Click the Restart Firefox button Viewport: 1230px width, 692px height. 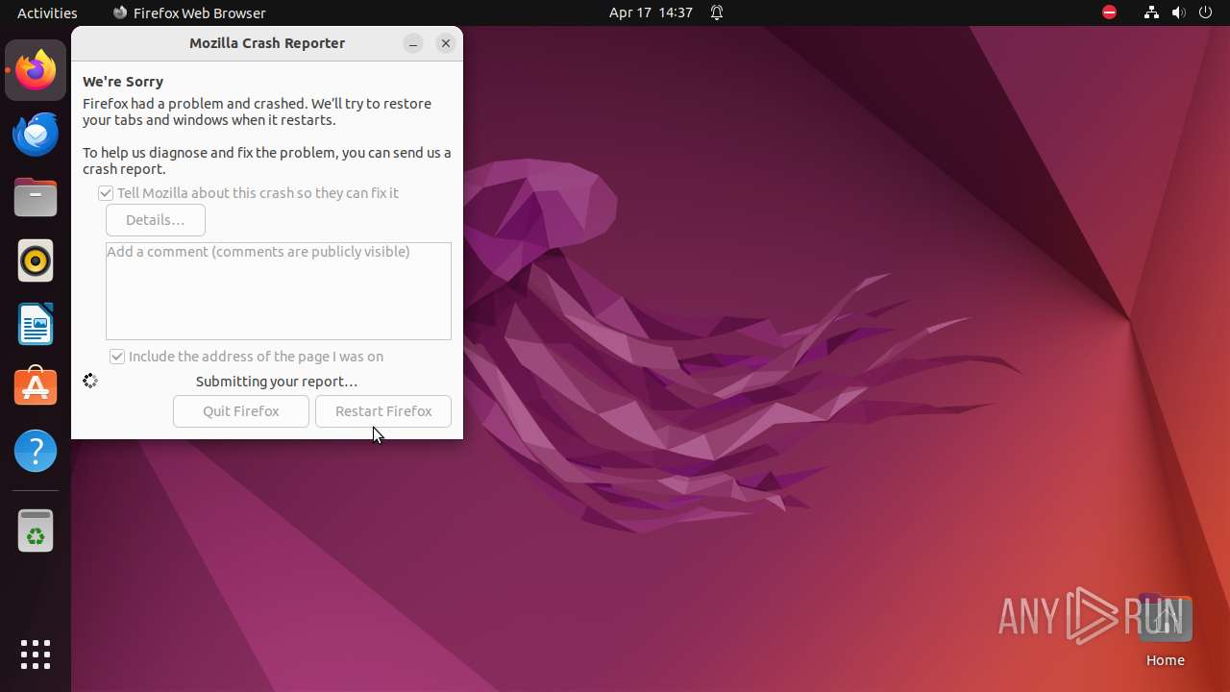tap(383, 411)
